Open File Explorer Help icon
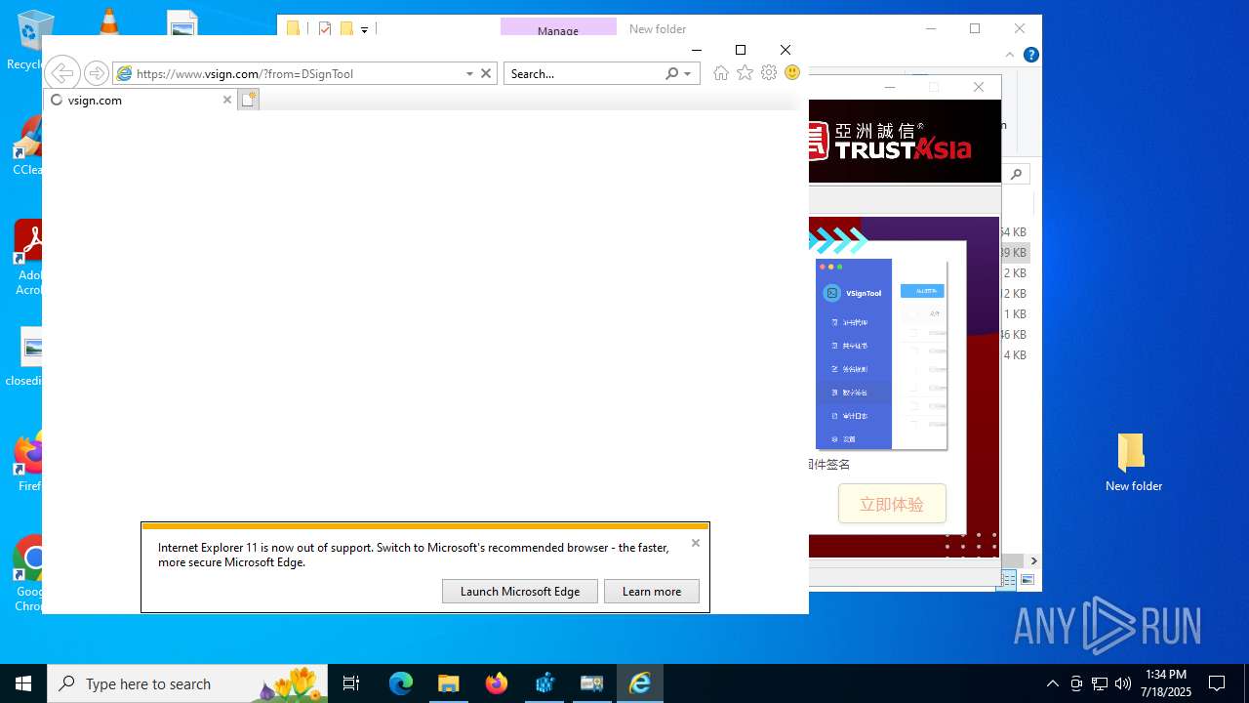Image resolution: width=1249 pixels, height=703 pixels. (x=1030, y=55)
